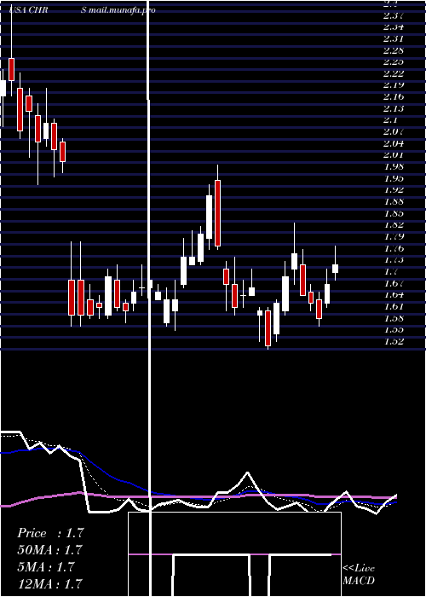Click the 2.13 price axis label
This screenshot has width=426, height=597.
click(394, 108)
